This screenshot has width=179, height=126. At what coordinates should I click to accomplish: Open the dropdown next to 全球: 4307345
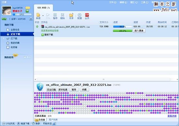click(x=31, y=19)
